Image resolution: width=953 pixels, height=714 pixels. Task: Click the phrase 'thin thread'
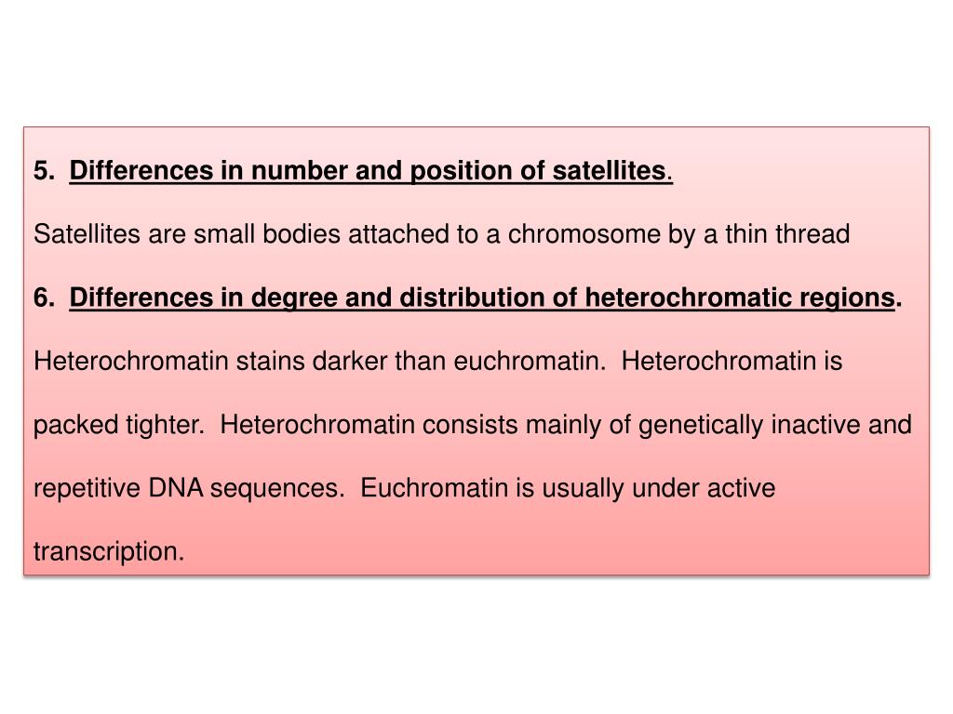tap(787, 234)
